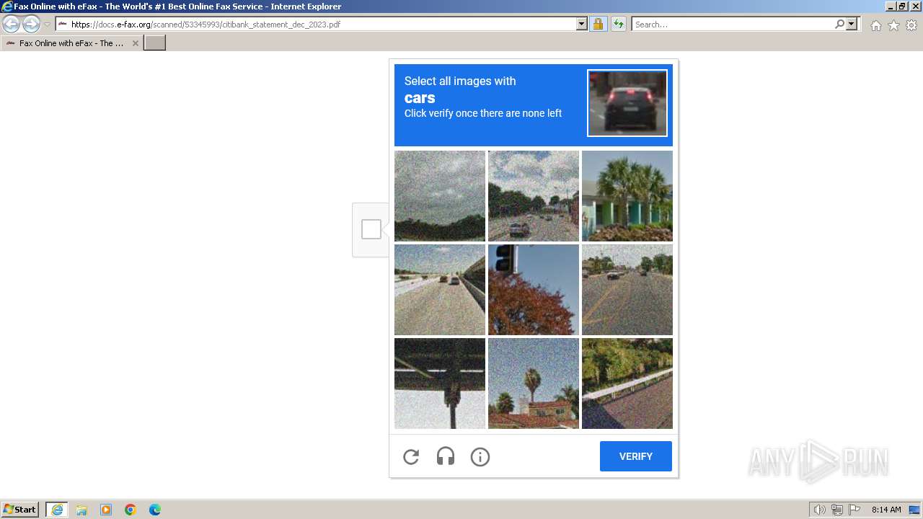
Task: Launch Microsoft Edge from the taskbar
Action: click(x=155, y=510)
